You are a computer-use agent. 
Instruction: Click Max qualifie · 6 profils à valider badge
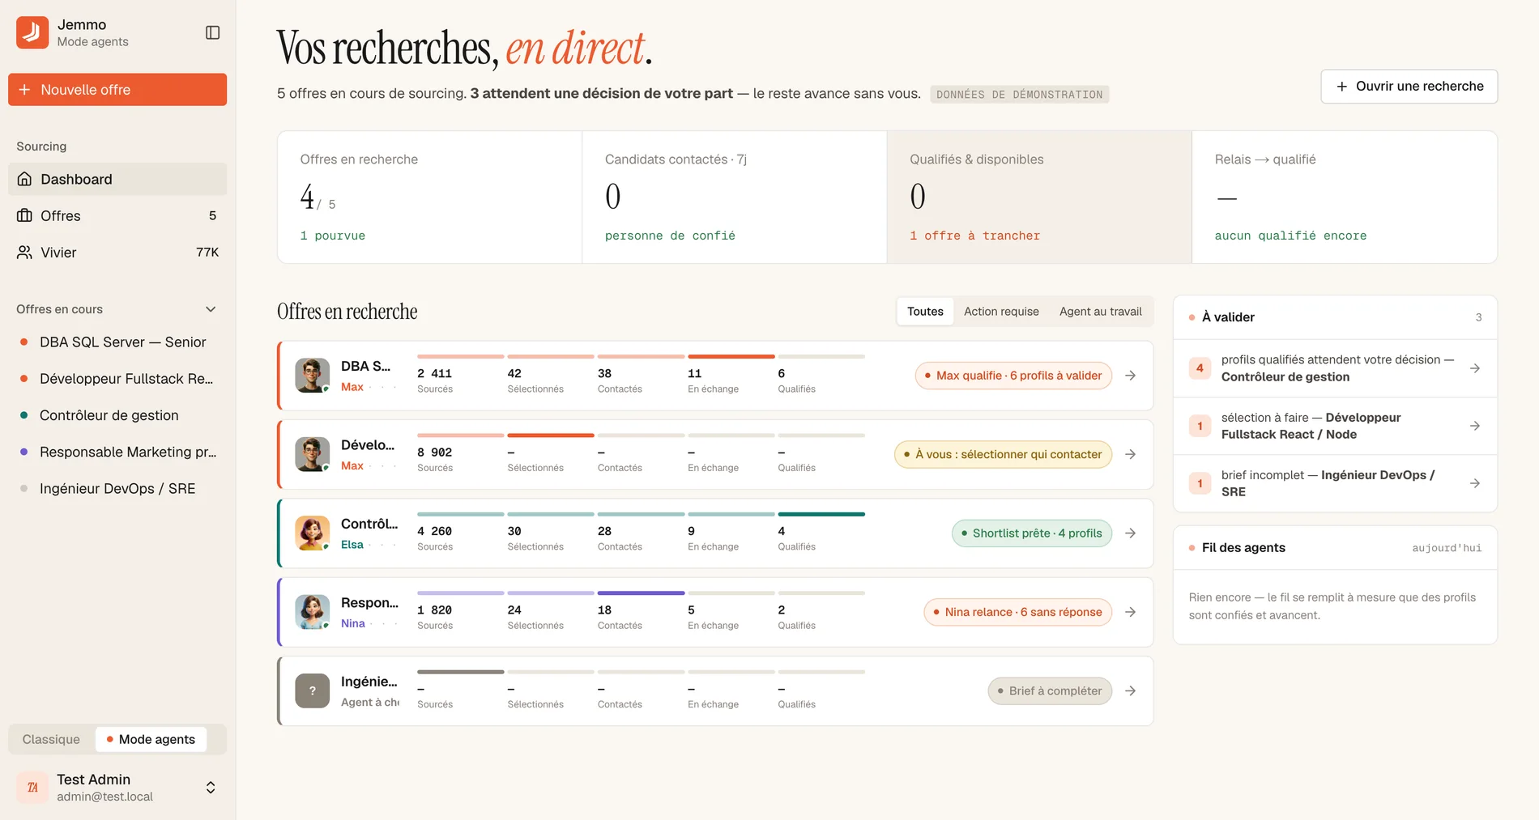pyautogui.click(x=1013, y=376)
